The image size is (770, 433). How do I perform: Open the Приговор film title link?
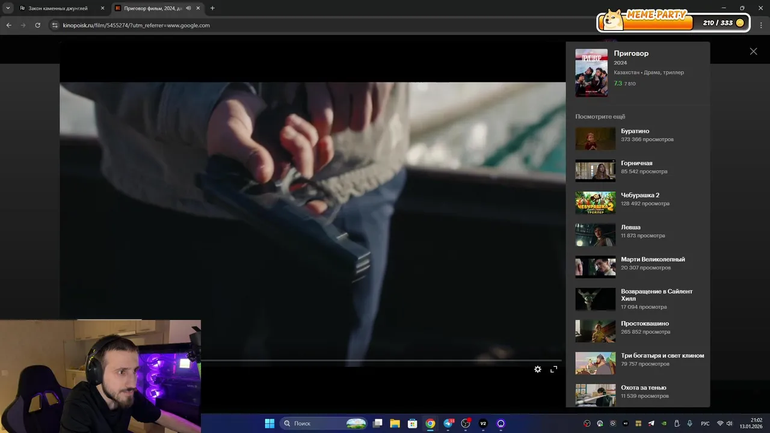pos(631,54)
